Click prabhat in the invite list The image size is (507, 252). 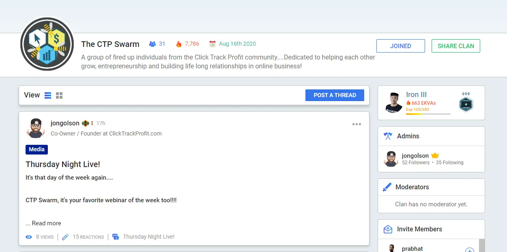pos(412,249)
